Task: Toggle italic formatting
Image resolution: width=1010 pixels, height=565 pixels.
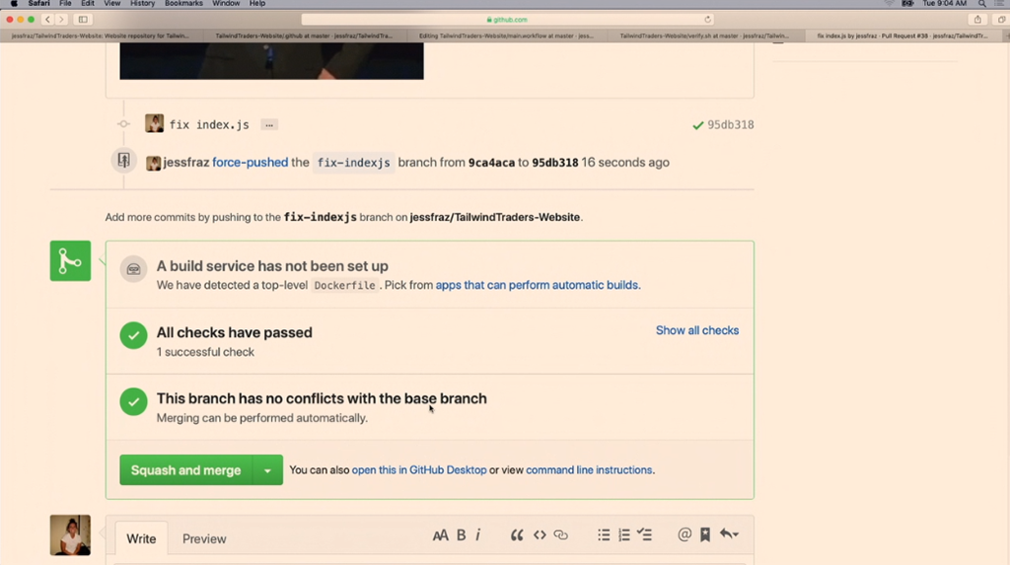Action: (x=478, y=535)
